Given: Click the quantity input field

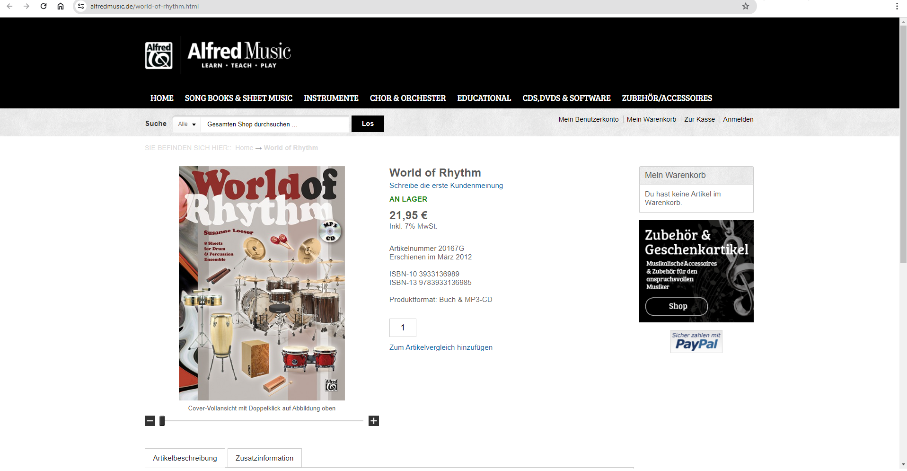Looking at the screenshot, I should pos(403,328).
